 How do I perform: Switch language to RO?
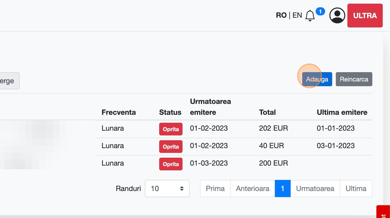[281, 15]
